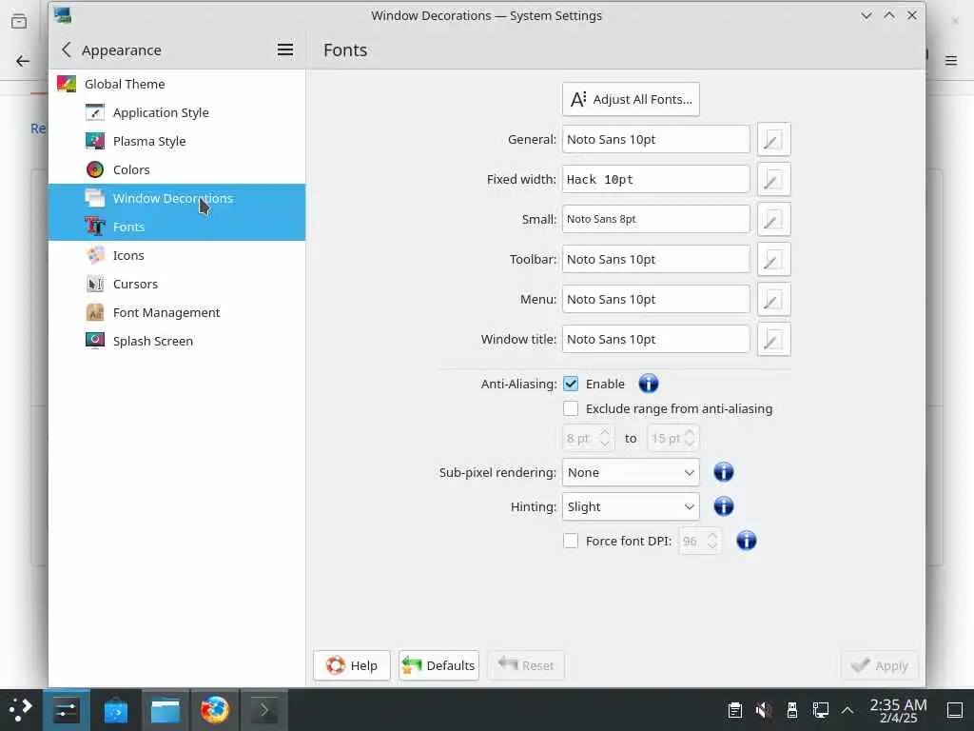Open the Font Management icon
974x731 pixels.
(x=94, y=312)
